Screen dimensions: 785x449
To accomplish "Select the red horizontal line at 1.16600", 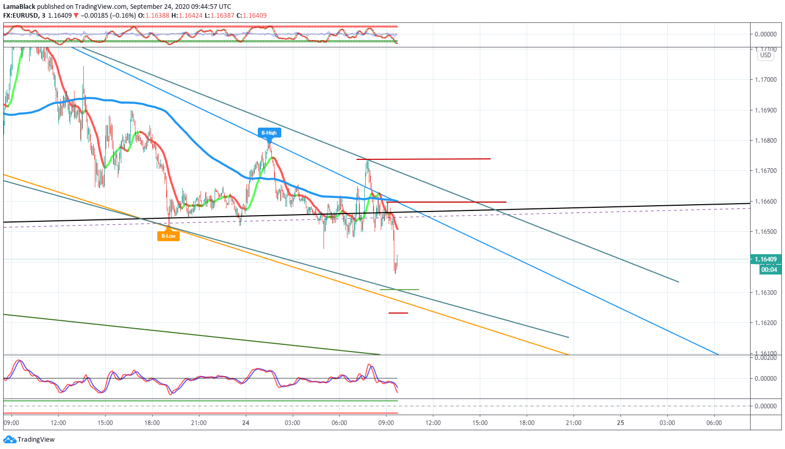I will coord(446,202).
